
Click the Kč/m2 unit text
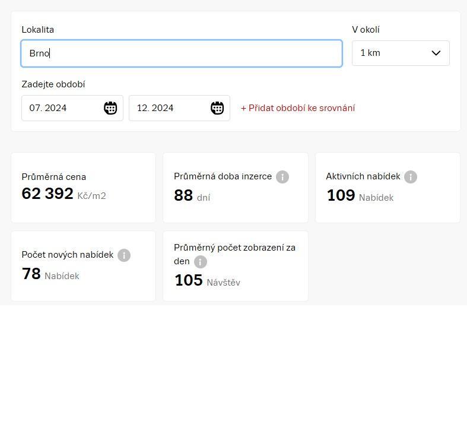pos(92,196)
